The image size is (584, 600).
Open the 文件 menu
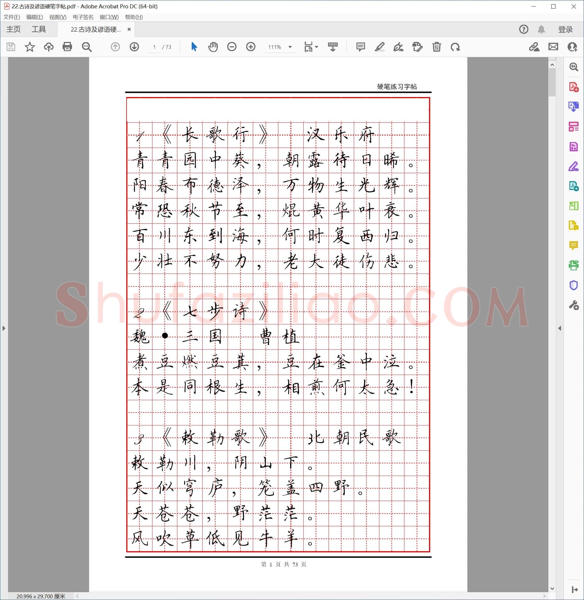[x=12, y=17]
